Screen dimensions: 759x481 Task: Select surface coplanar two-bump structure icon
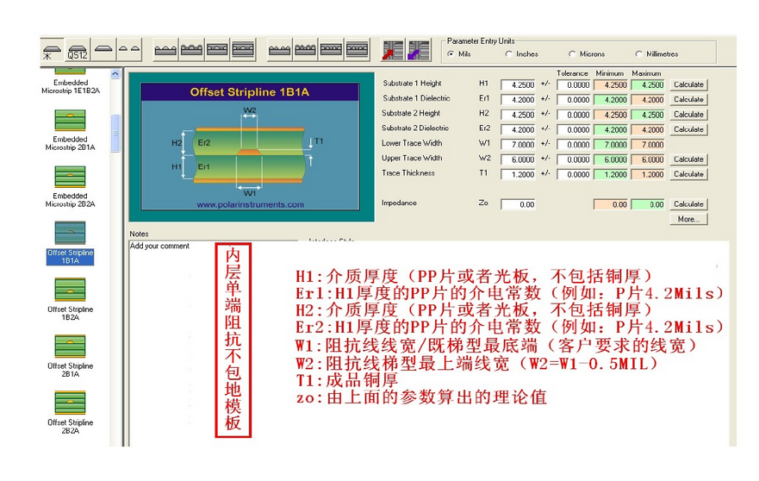pos(165,50)
